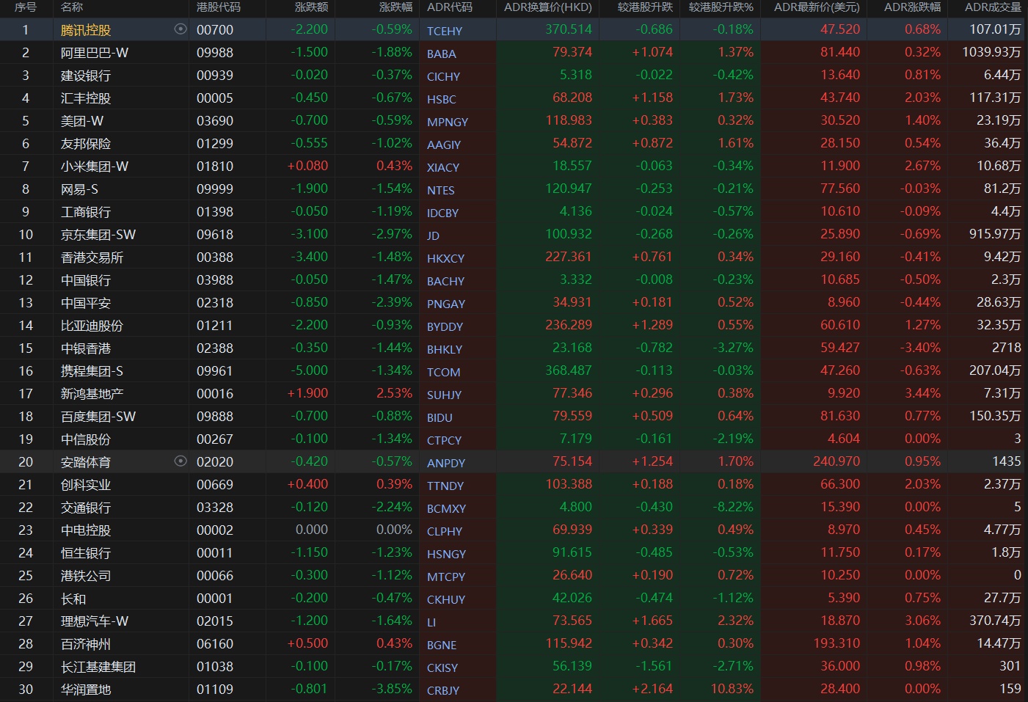The image size is (1028, 702).
Task: Click the ADR code NTES
Action: pyautogui.click(x=441, y=190)
